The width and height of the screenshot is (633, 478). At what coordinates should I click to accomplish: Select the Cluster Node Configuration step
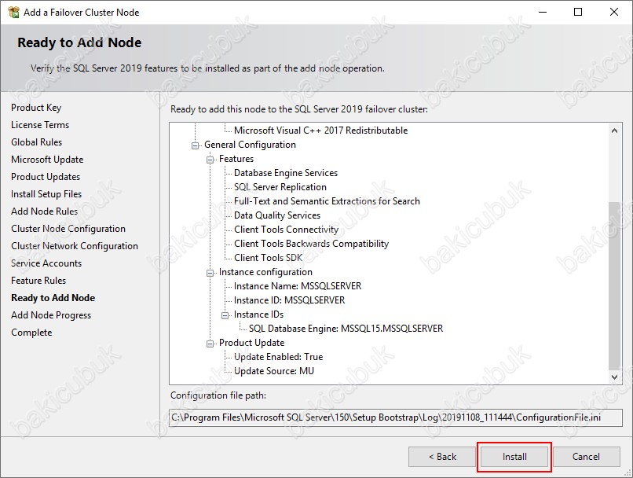point(68,229)
